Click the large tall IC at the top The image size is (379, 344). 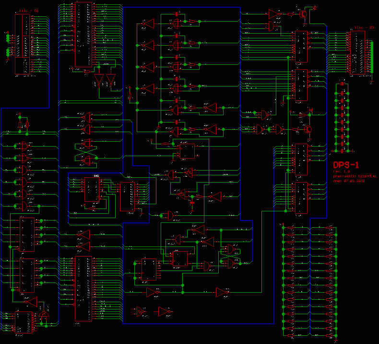click(83, 34)
